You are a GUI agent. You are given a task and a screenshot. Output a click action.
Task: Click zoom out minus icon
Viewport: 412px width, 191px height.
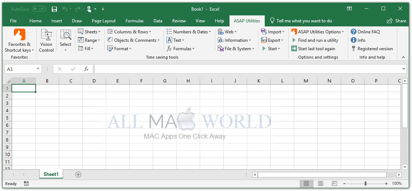344,184
